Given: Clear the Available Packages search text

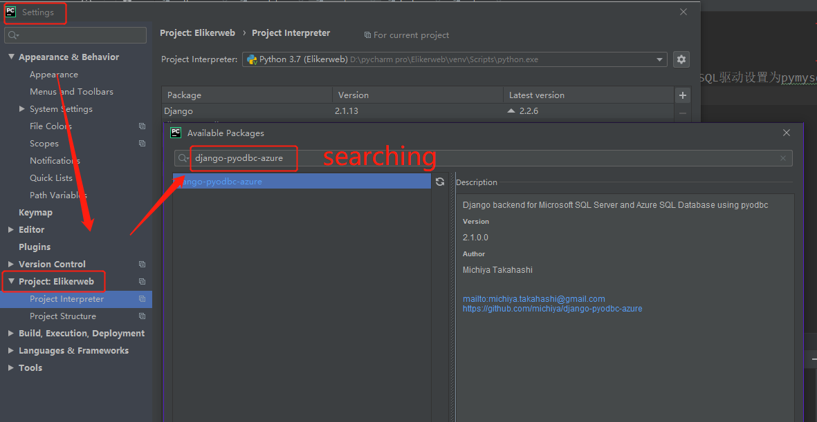Looking at the screenshot, I should 782,158.
